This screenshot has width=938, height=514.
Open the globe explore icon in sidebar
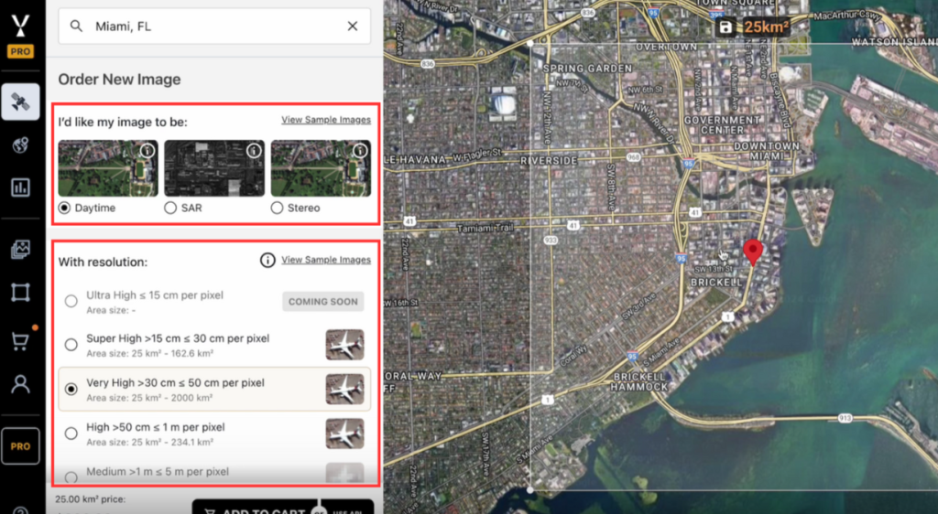20,145
